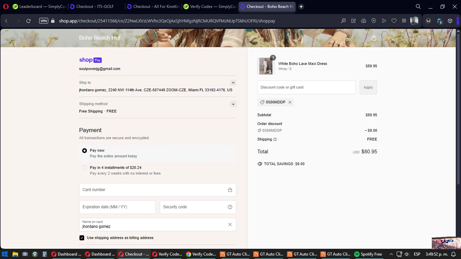Viewport: 461px width, 259px height.
Task: Clear the Name on card field
Action: (230, 225)
